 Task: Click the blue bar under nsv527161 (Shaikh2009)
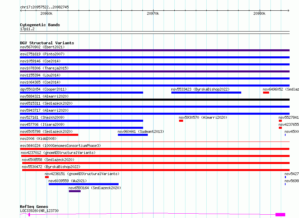(x=81, y=121)
